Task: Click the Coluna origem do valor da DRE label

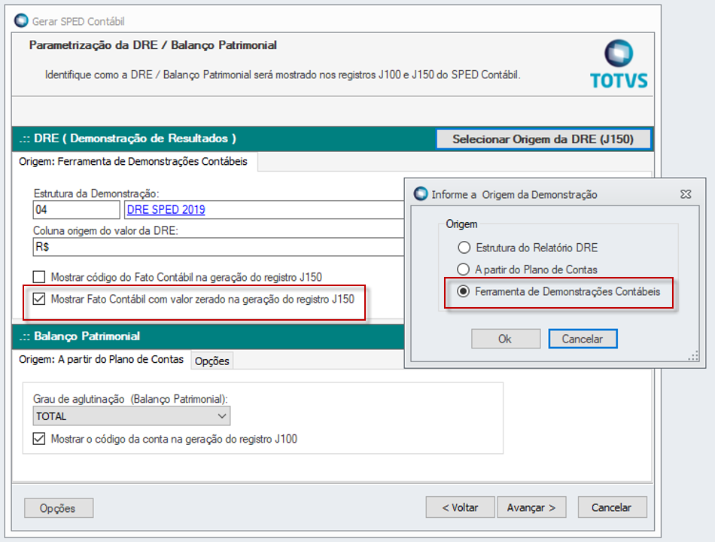Action: pos(105,230)
